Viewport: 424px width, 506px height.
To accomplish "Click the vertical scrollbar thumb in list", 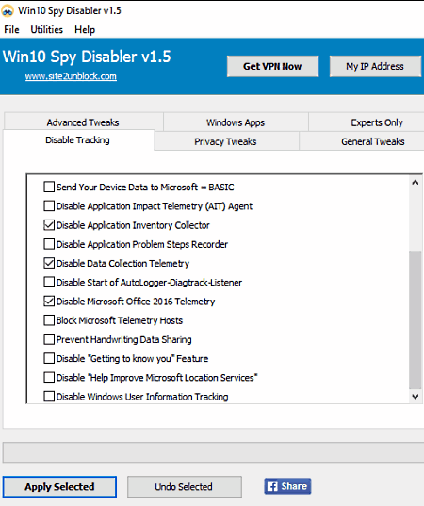I will tap(416, 319).
